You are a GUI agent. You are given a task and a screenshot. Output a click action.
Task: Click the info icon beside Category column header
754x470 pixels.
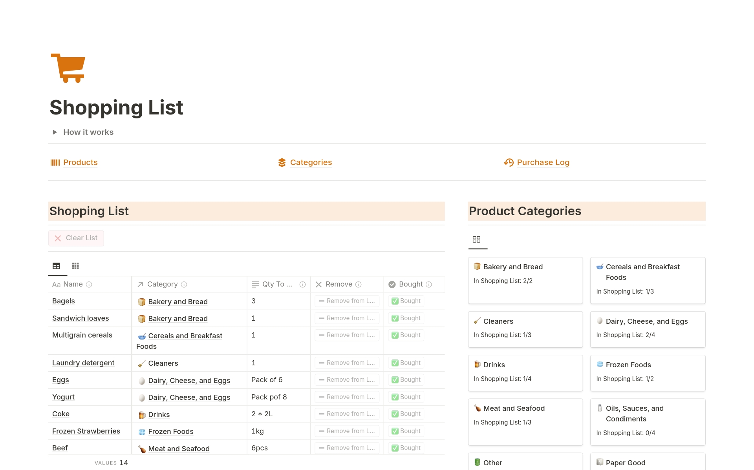coord(184,285)
